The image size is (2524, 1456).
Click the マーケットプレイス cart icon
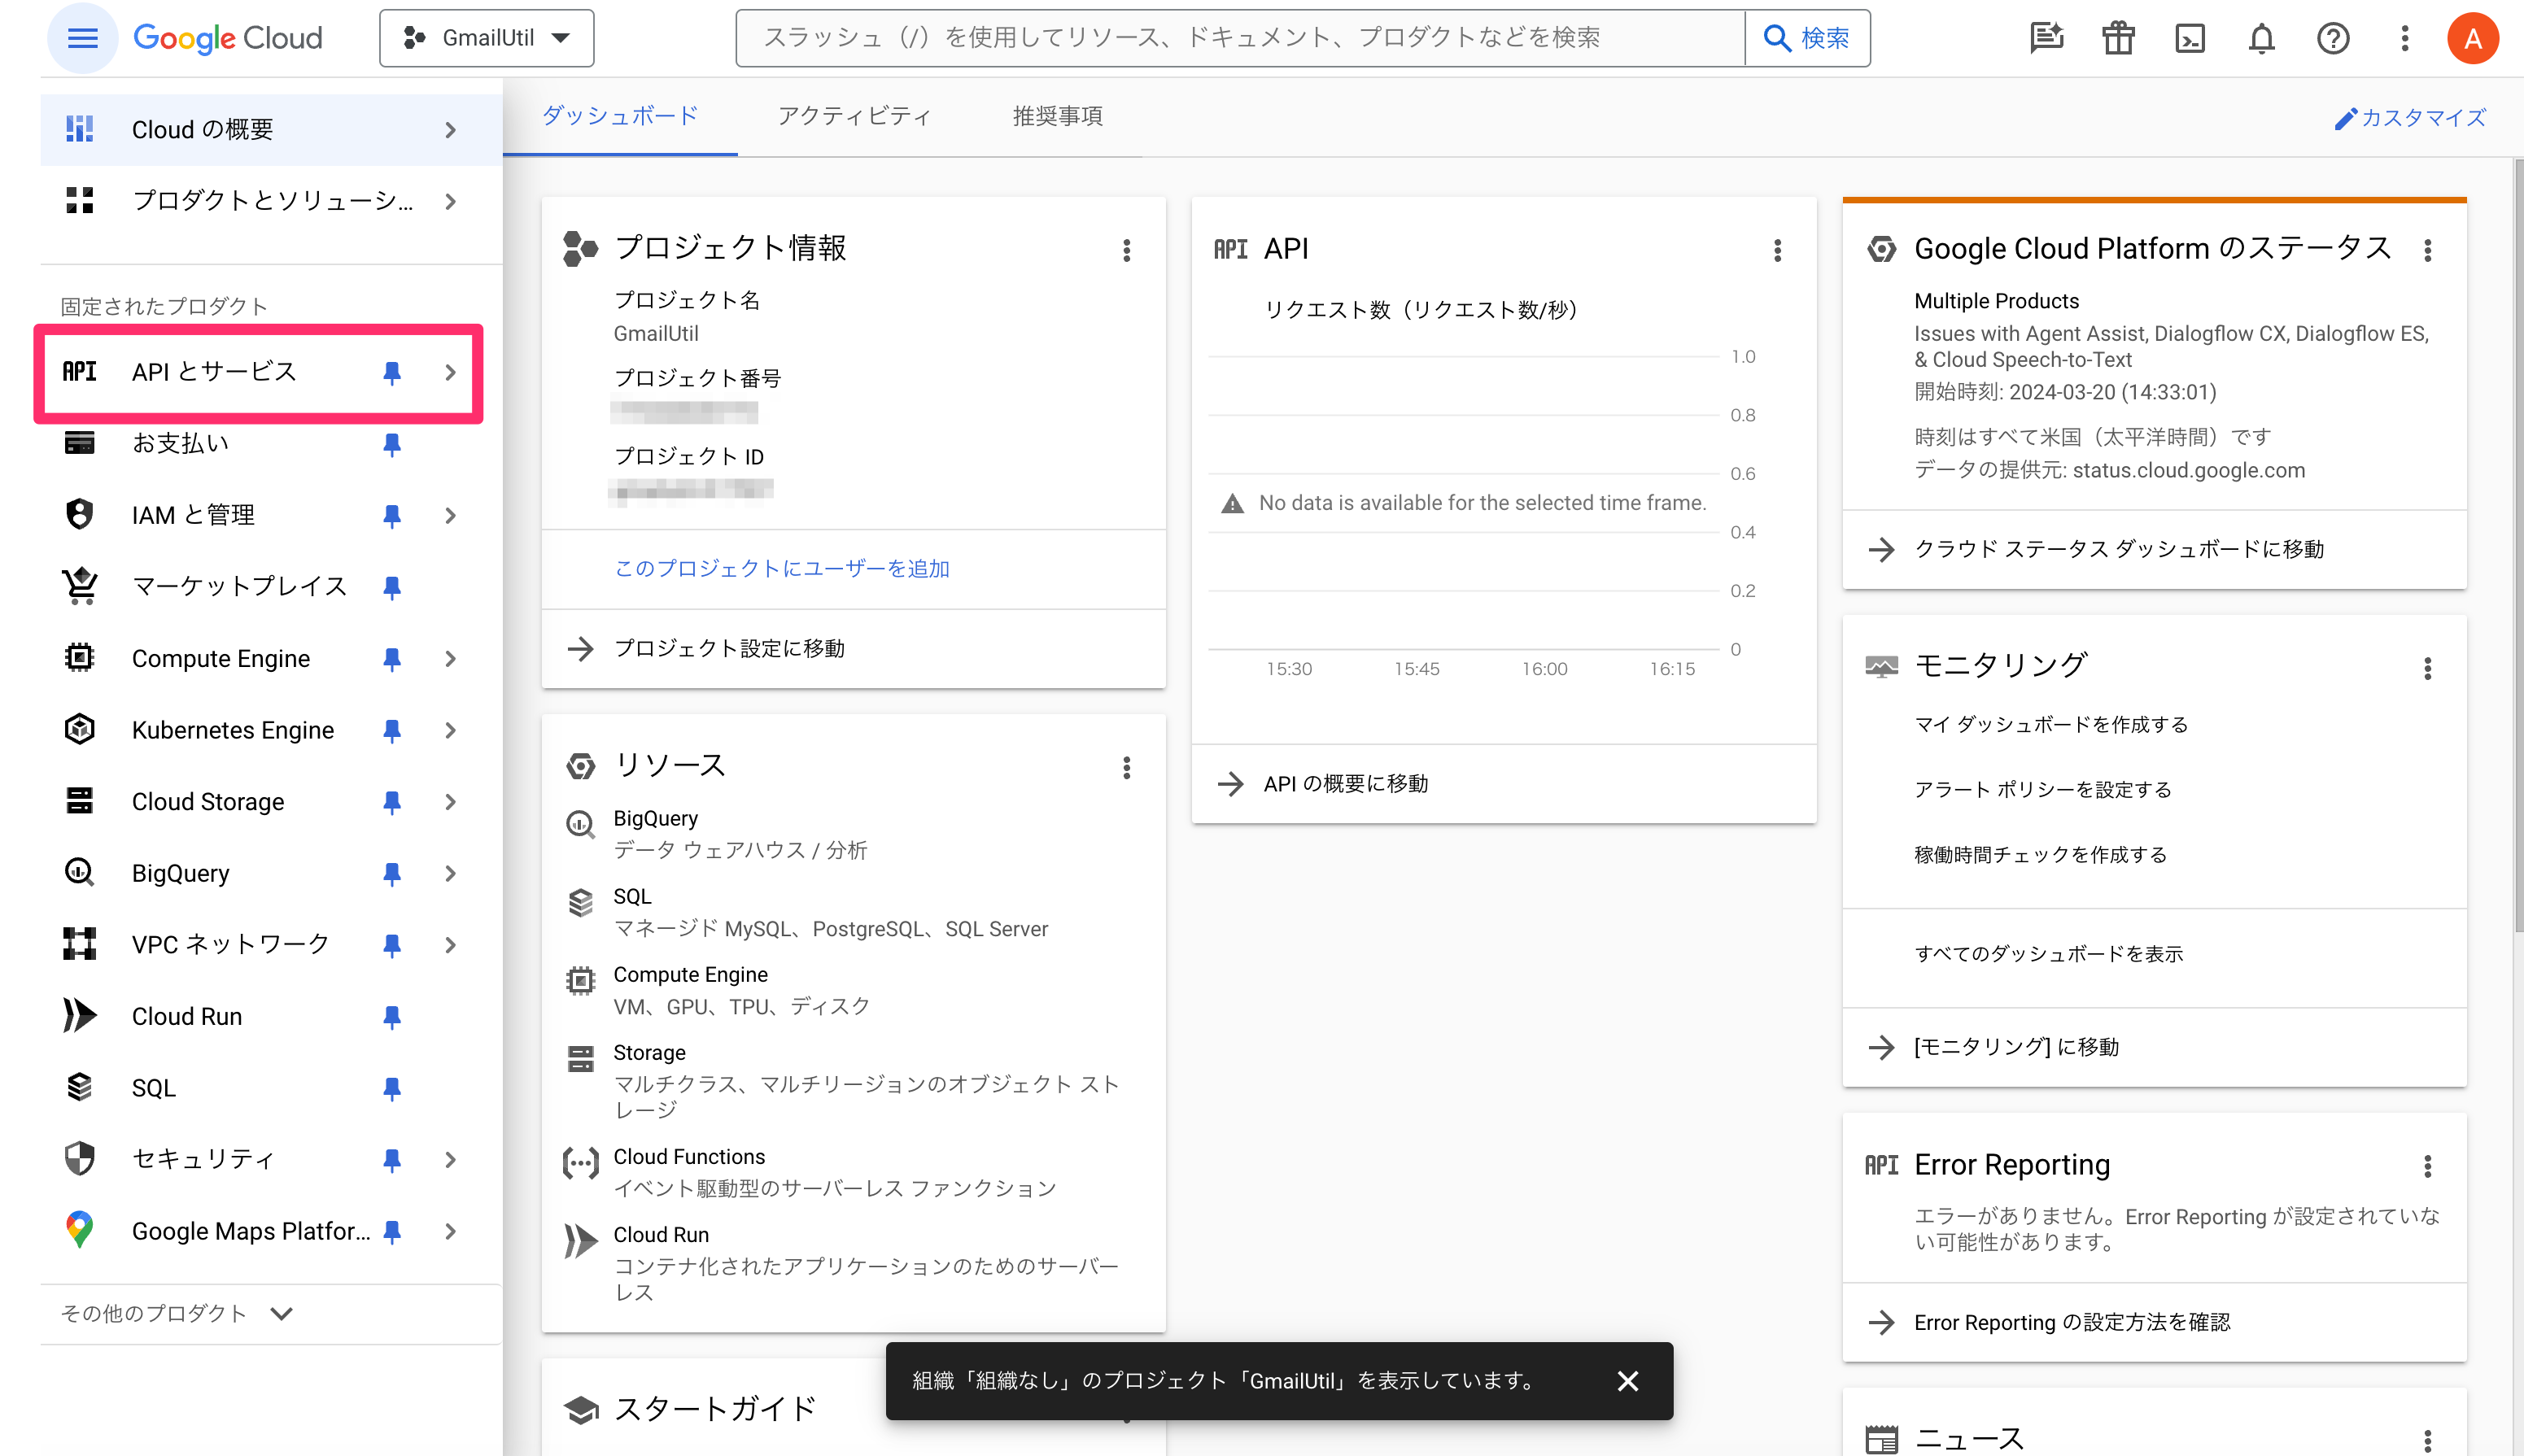tap(79, 586)
